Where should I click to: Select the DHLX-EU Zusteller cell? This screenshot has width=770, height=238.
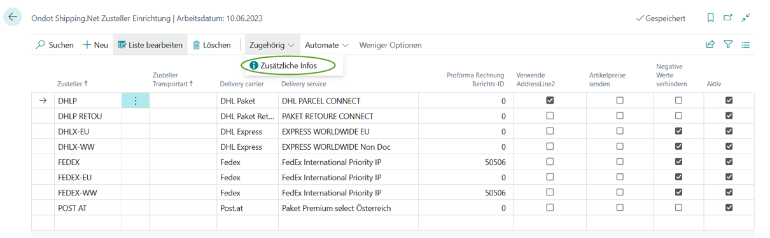[x=88, y=131]
